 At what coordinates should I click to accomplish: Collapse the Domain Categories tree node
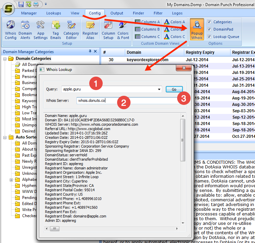click(6, 59)
